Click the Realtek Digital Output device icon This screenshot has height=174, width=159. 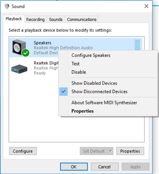19,69
